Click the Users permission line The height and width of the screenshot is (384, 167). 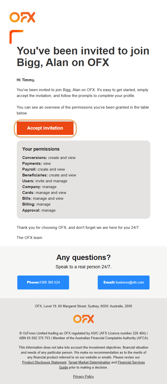[x=45, y=181]
